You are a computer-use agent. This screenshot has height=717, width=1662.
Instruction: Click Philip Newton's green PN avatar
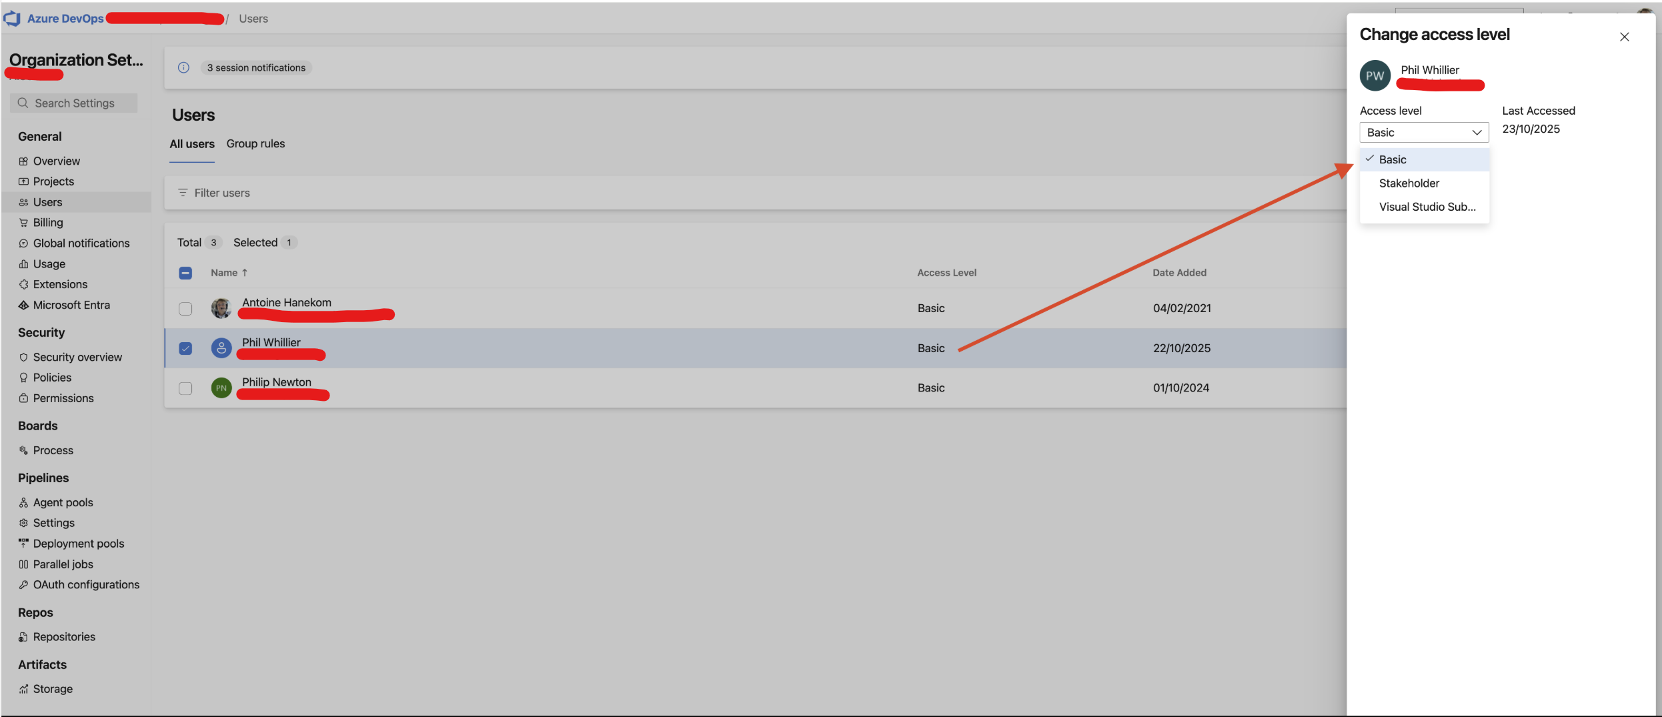click(x=221, y=388)
